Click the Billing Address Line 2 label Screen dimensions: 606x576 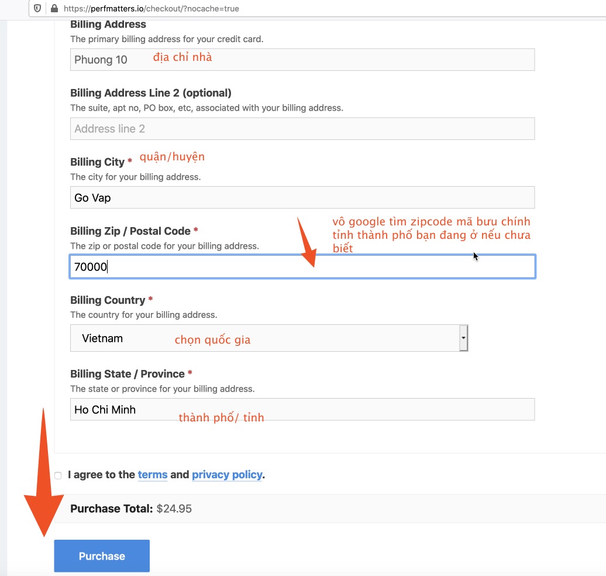[150, 93]
